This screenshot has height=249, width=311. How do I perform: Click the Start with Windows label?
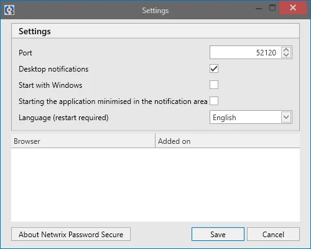[x=50, y=85]
